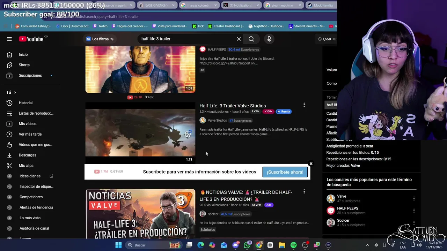The image size is (447, 251).
Task: Click the magnifier search button
Action: point(251,39)
